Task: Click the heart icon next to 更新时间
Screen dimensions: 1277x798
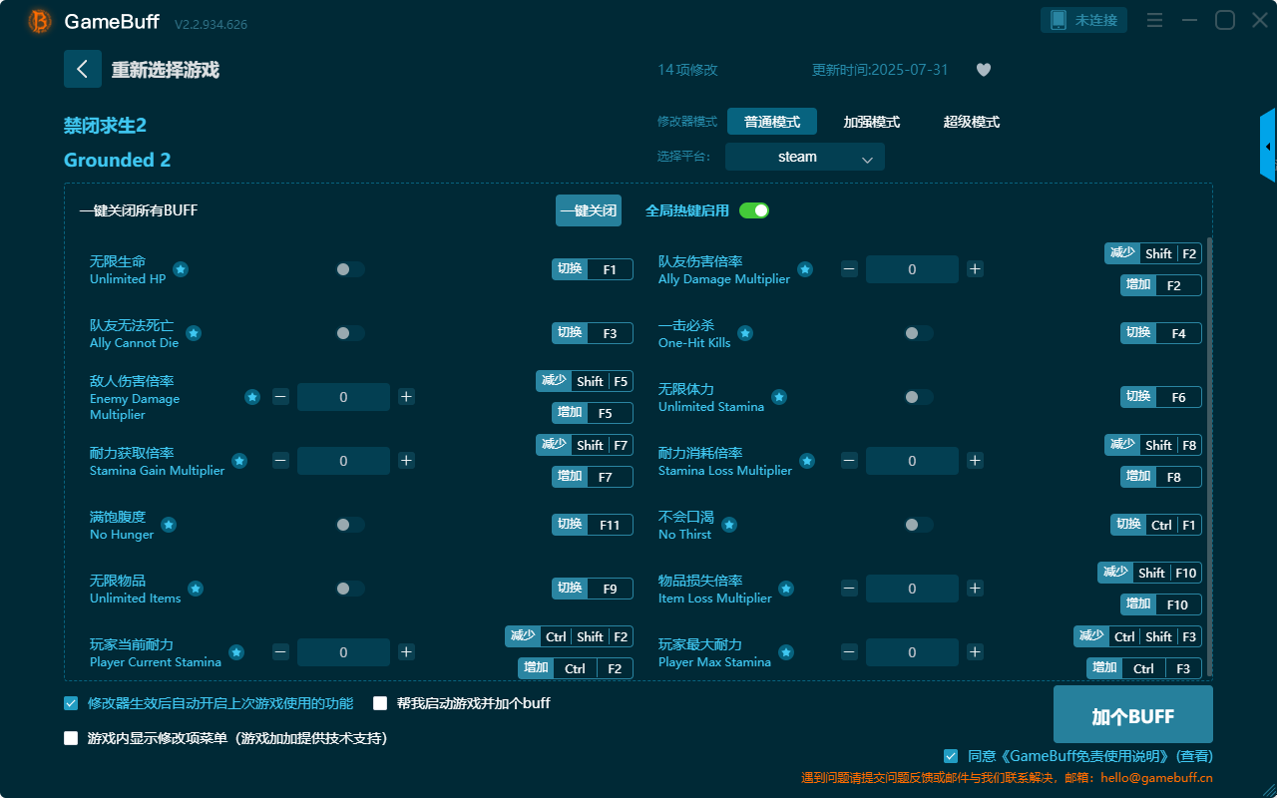Action: (983, 70)
